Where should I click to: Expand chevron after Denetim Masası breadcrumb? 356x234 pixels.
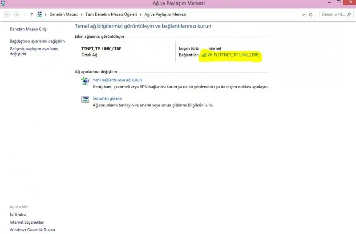[81, 14]
